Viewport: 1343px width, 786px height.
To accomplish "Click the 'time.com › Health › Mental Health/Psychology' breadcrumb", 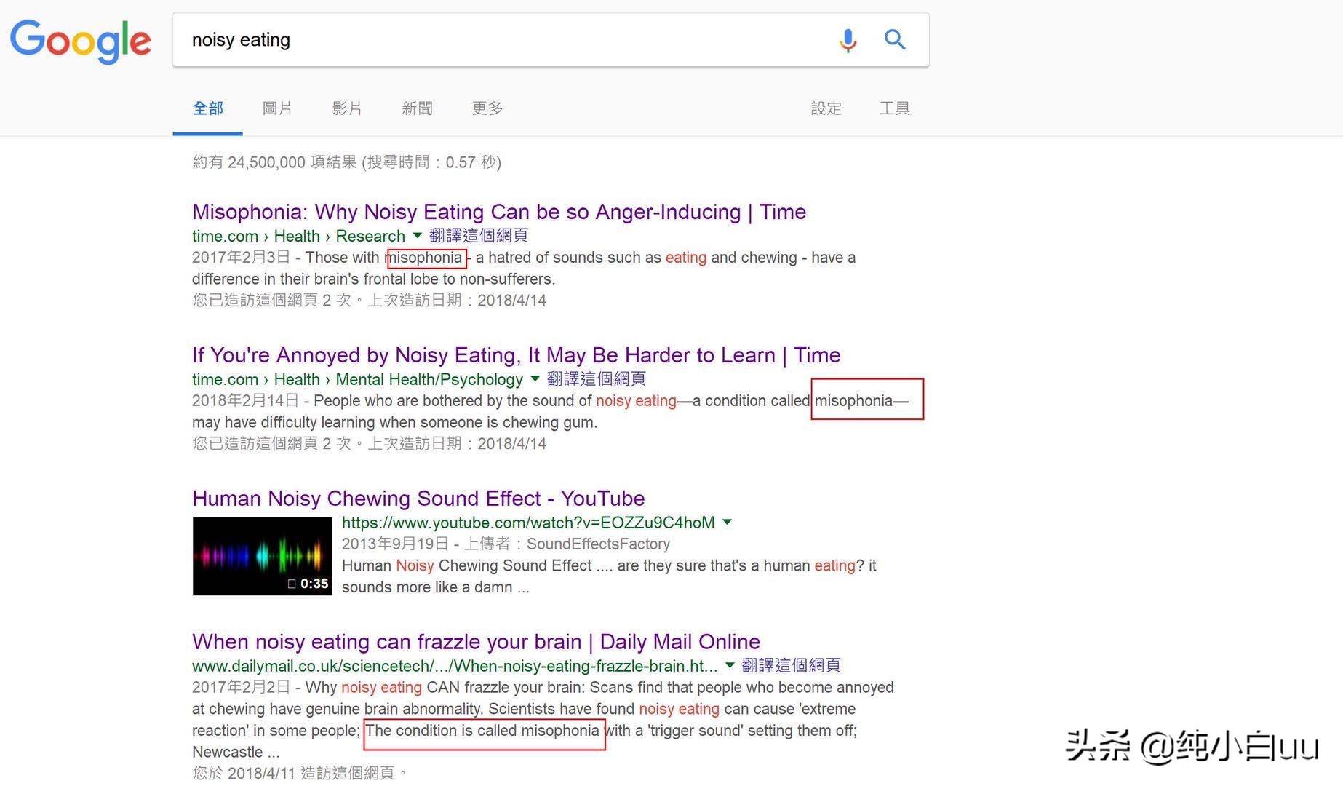I will [x=357, y=379].
